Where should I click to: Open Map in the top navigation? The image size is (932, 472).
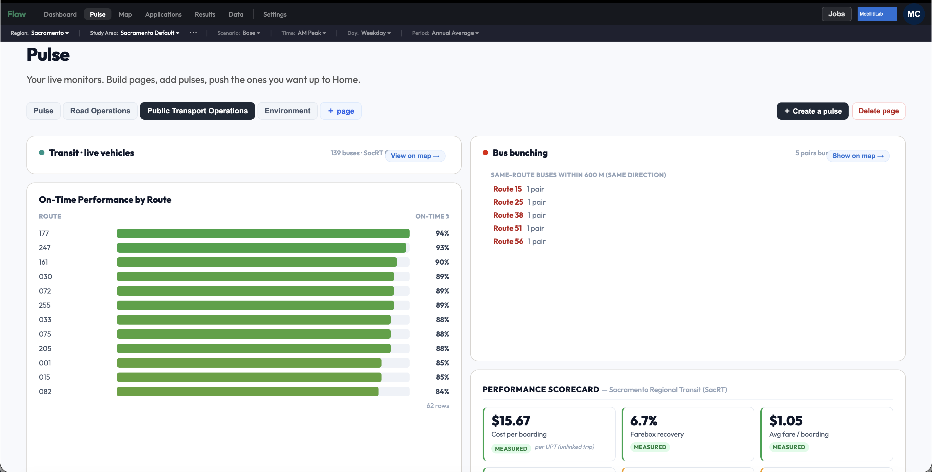click(x=125, y=14)
